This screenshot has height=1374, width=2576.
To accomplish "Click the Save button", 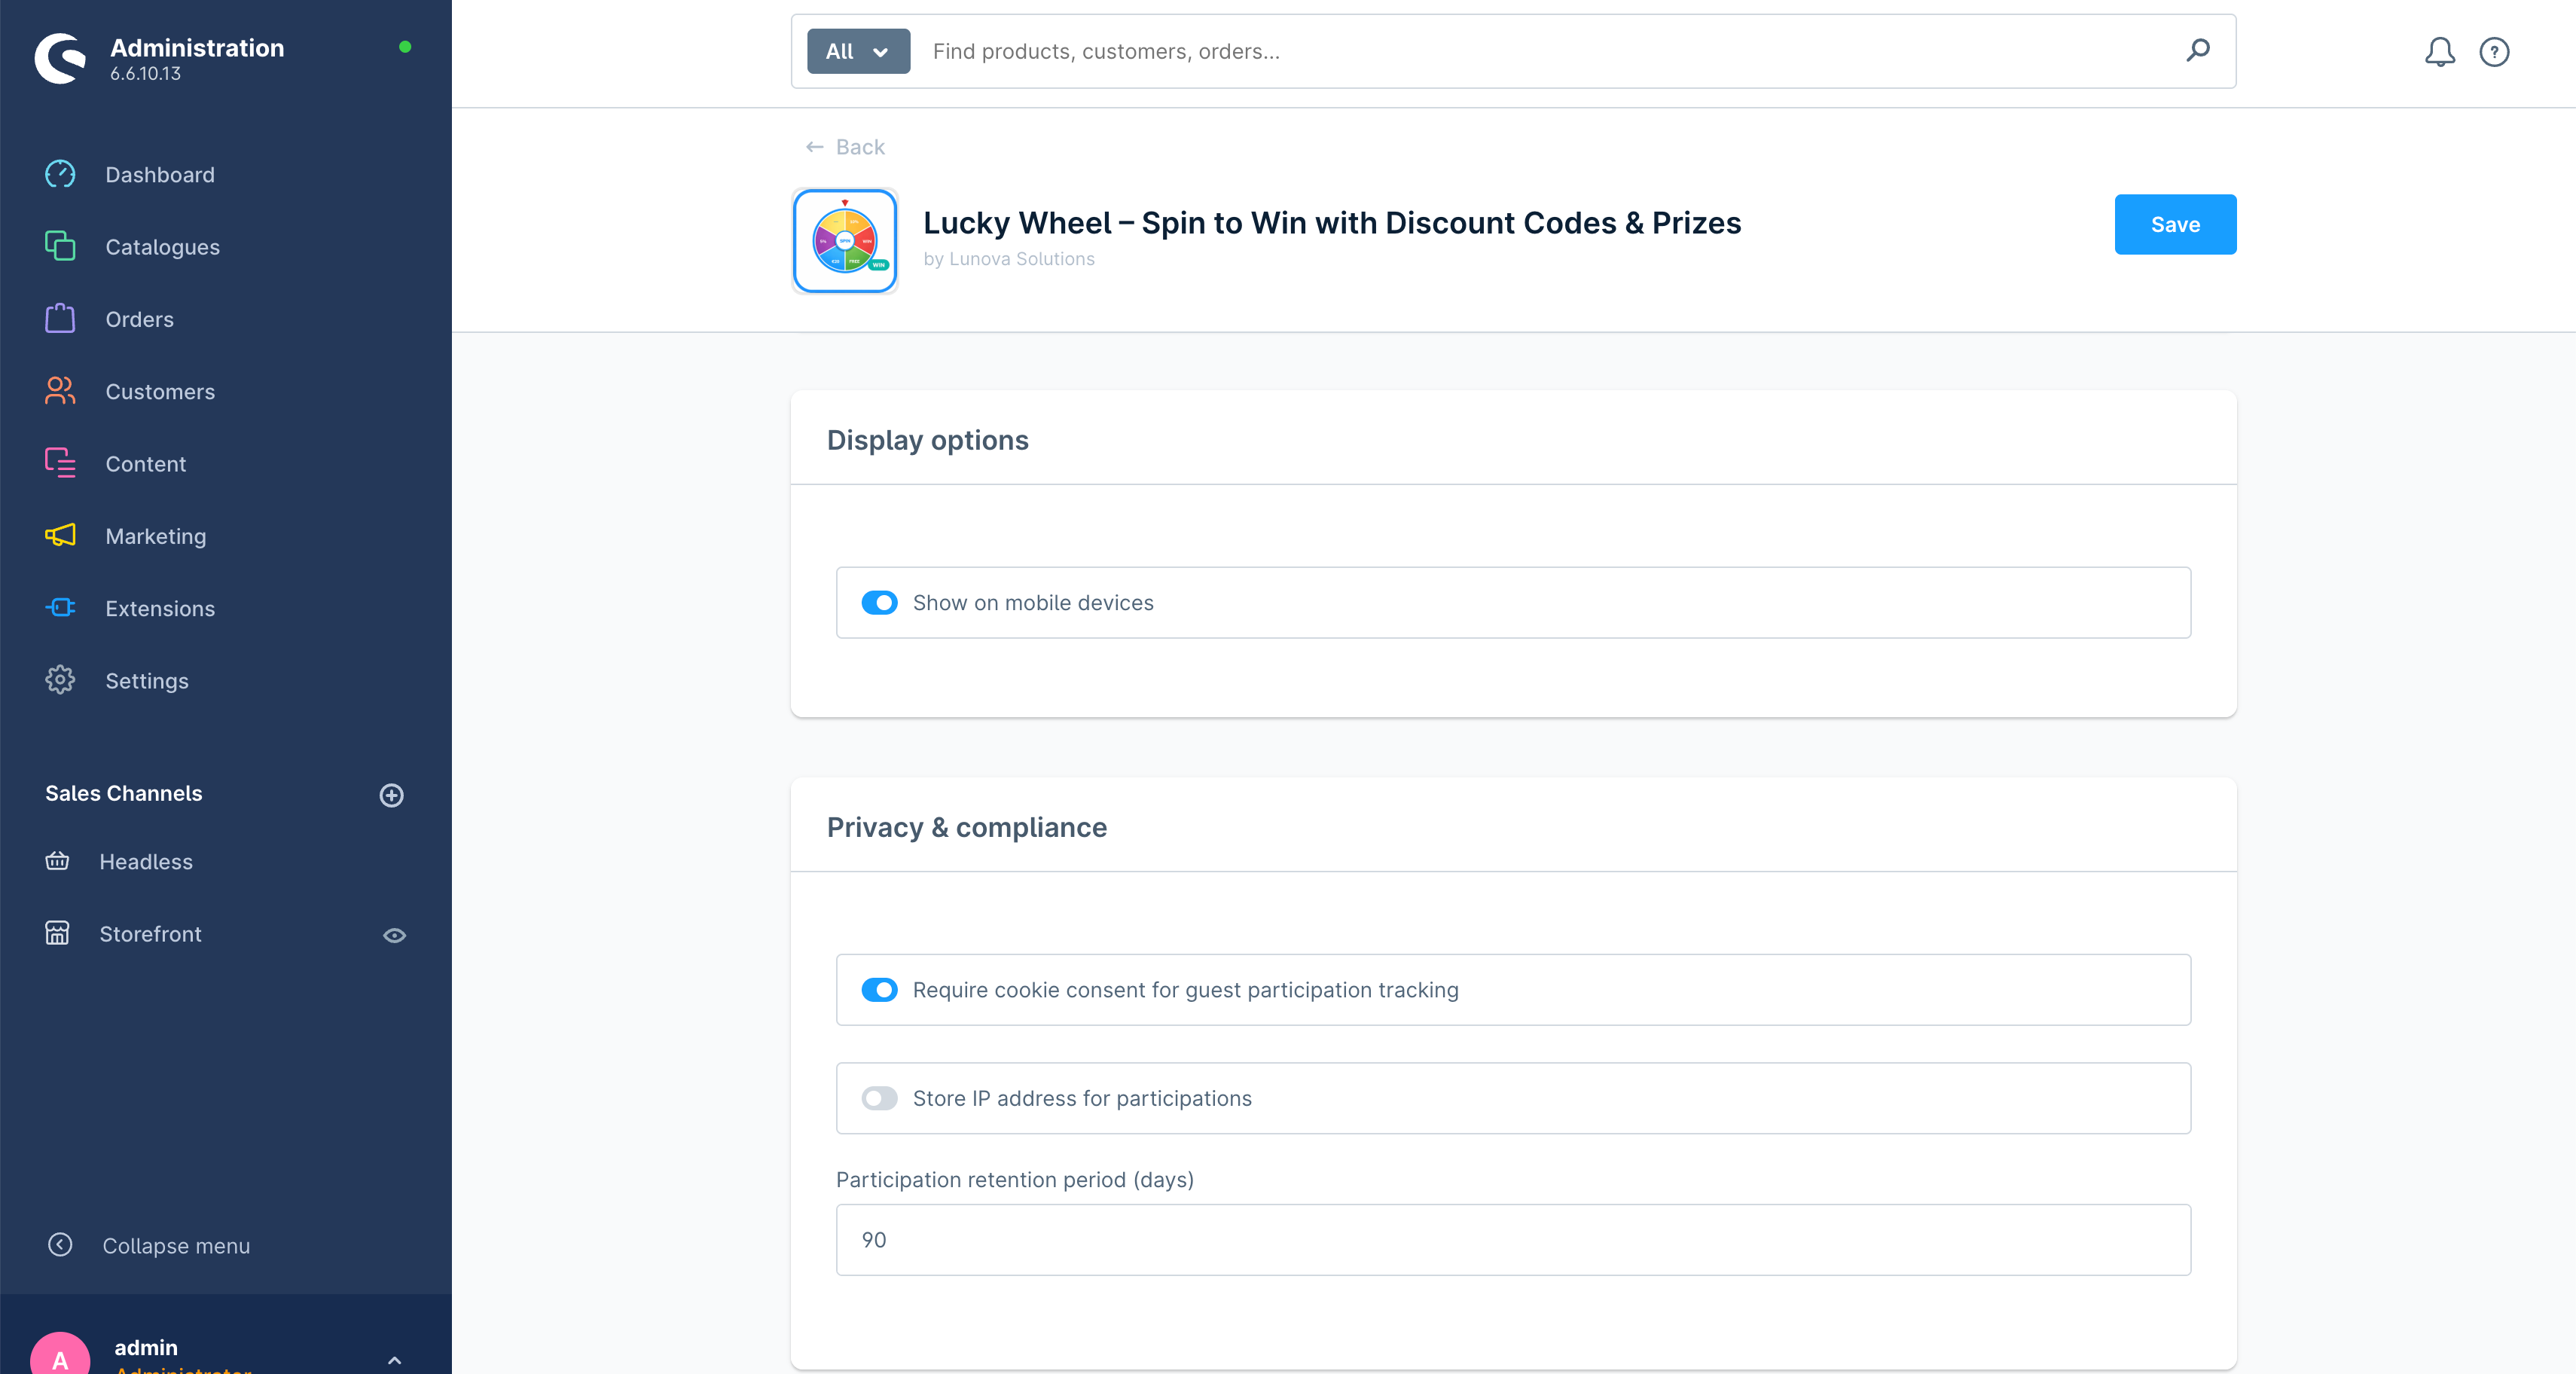I will click(2174, 225).
